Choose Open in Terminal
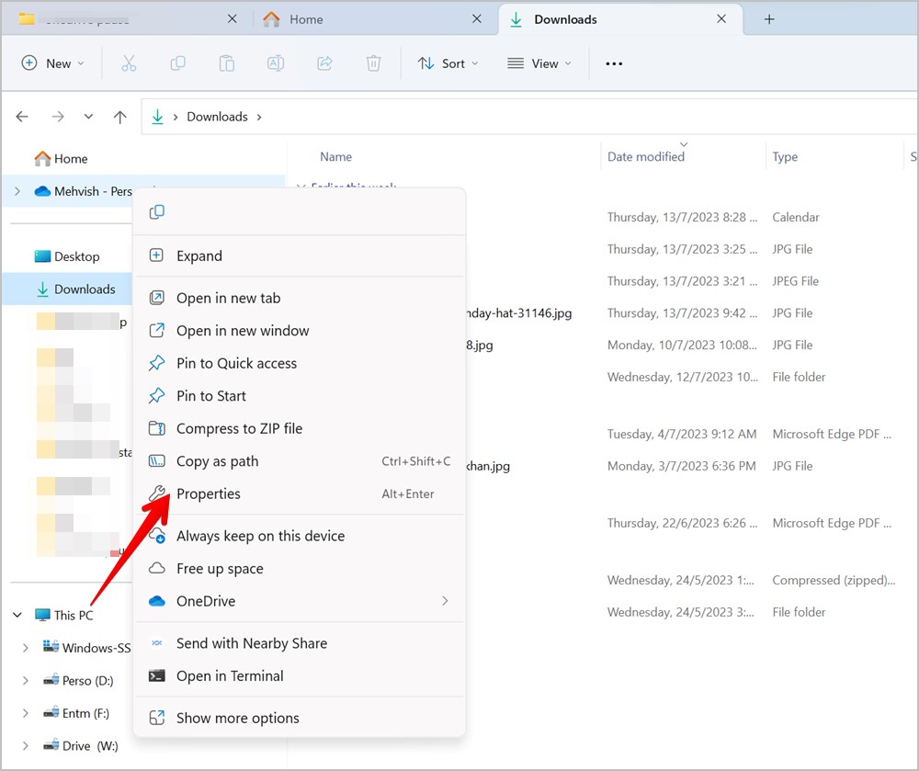Viewport: 919px width, 771px height. pyautogui.click(x=300, y=676)
